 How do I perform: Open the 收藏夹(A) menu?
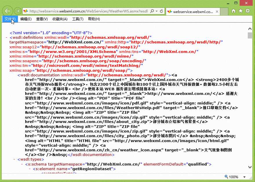tap(60, 19)
